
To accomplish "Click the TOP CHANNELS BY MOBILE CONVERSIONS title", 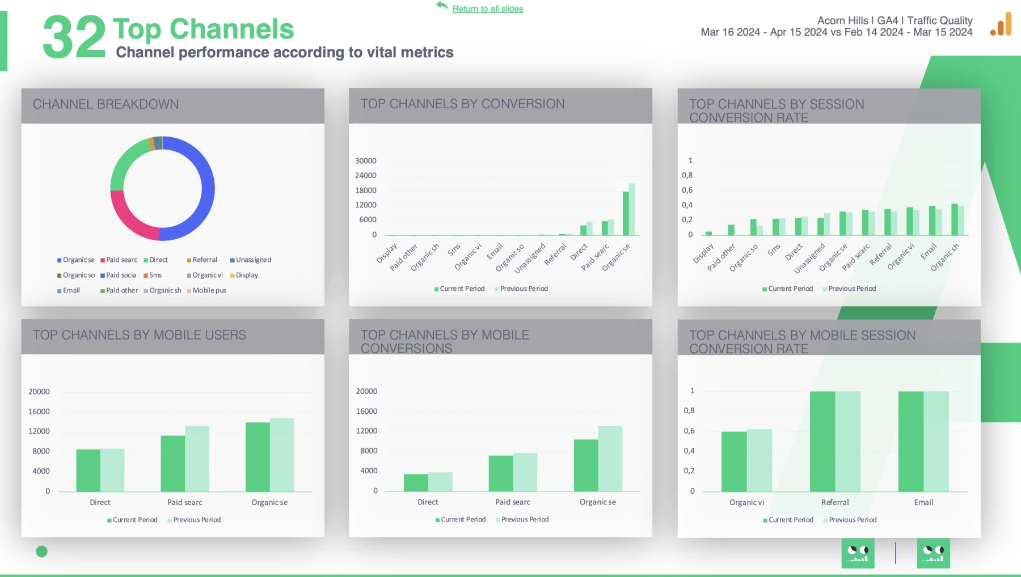I will point(445,342).
